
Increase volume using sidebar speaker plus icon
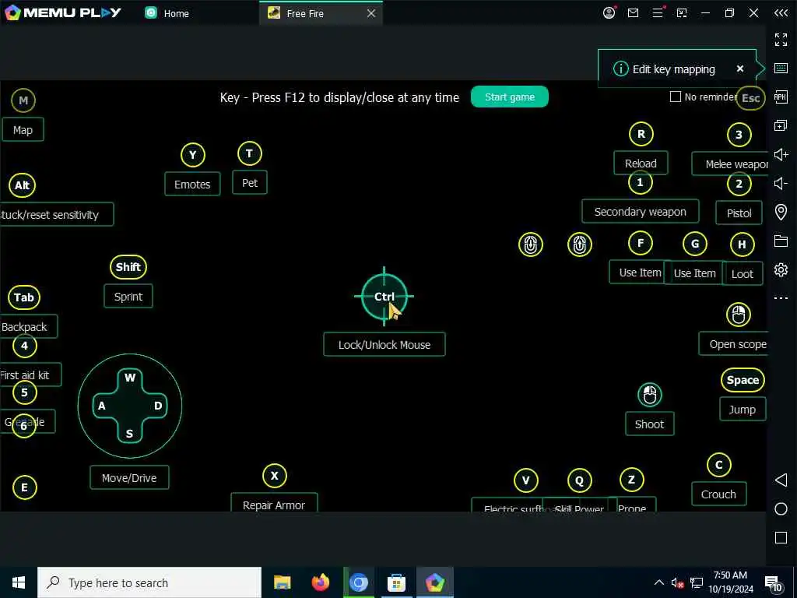pyautogui.click(x=781, y=155)
